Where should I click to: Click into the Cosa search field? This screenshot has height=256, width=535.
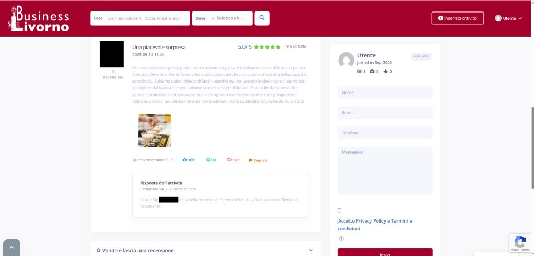(x=143, y=18)
